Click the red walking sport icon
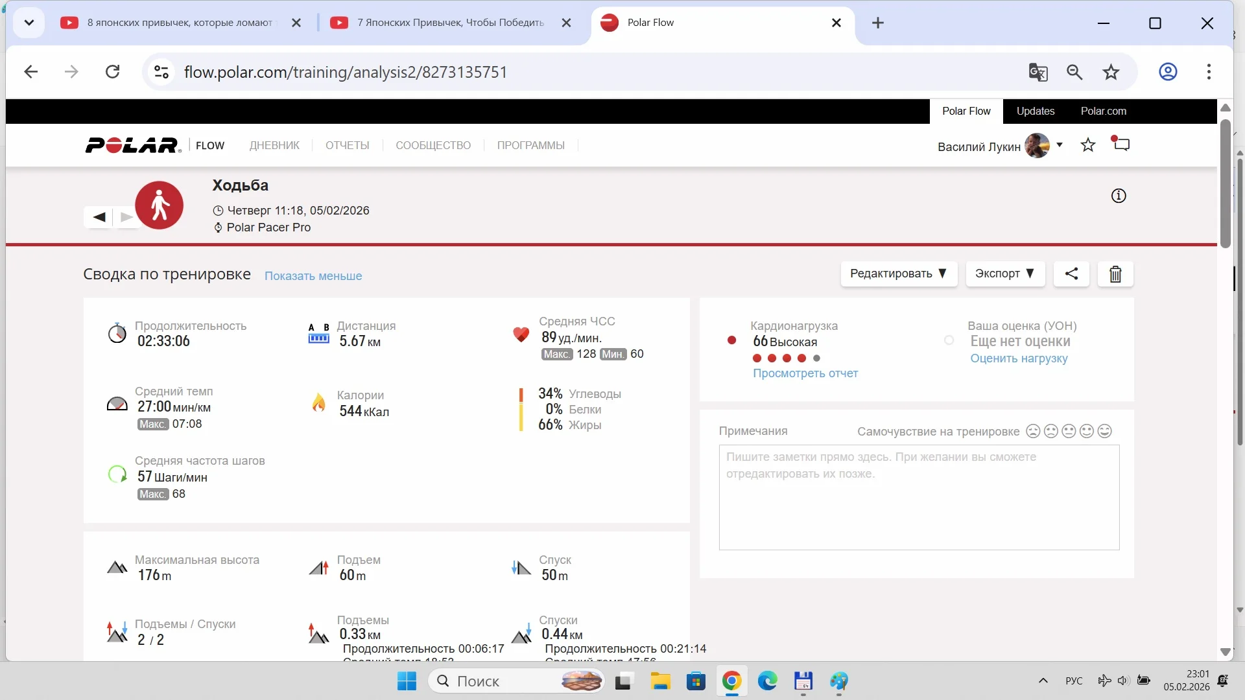The height and width of the screenshot is (700, 1245). (159, 205)
